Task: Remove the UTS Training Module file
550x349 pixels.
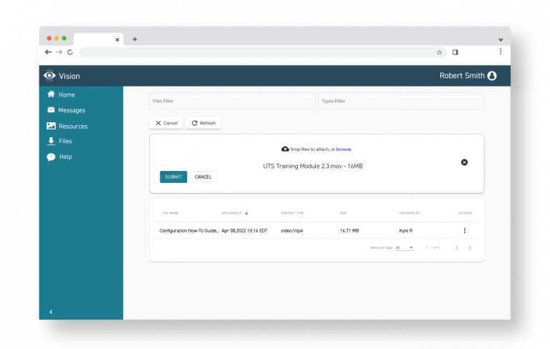Action: click(x=464, y=162)
